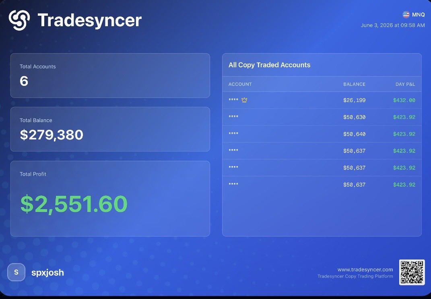Select the $50,640 balance cell

(354, 134)
